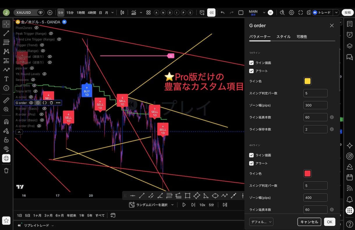Click the fullscreen mode icon
355x230 pixels.
click(x=301, y=12)
